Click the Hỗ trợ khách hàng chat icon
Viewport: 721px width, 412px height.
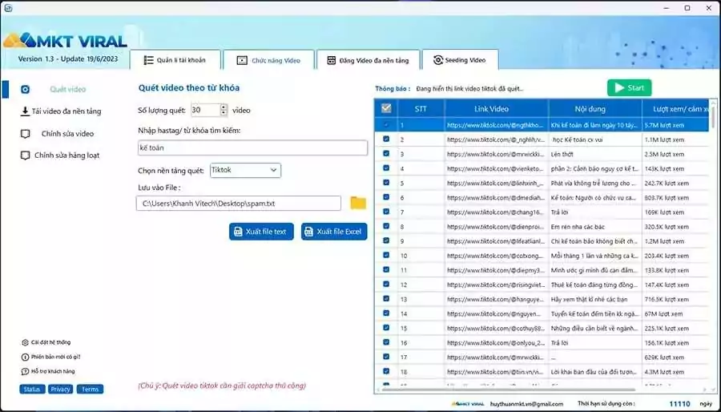(26, 371)
